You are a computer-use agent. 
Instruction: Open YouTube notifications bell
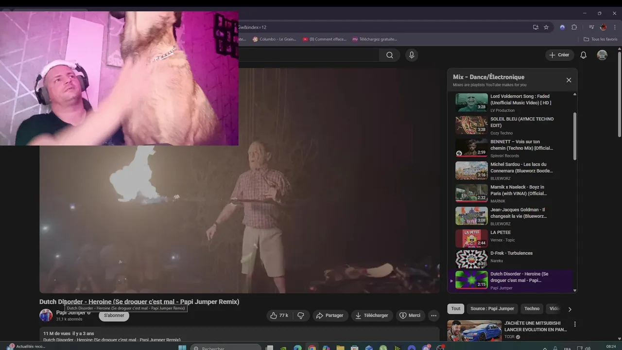584,55
